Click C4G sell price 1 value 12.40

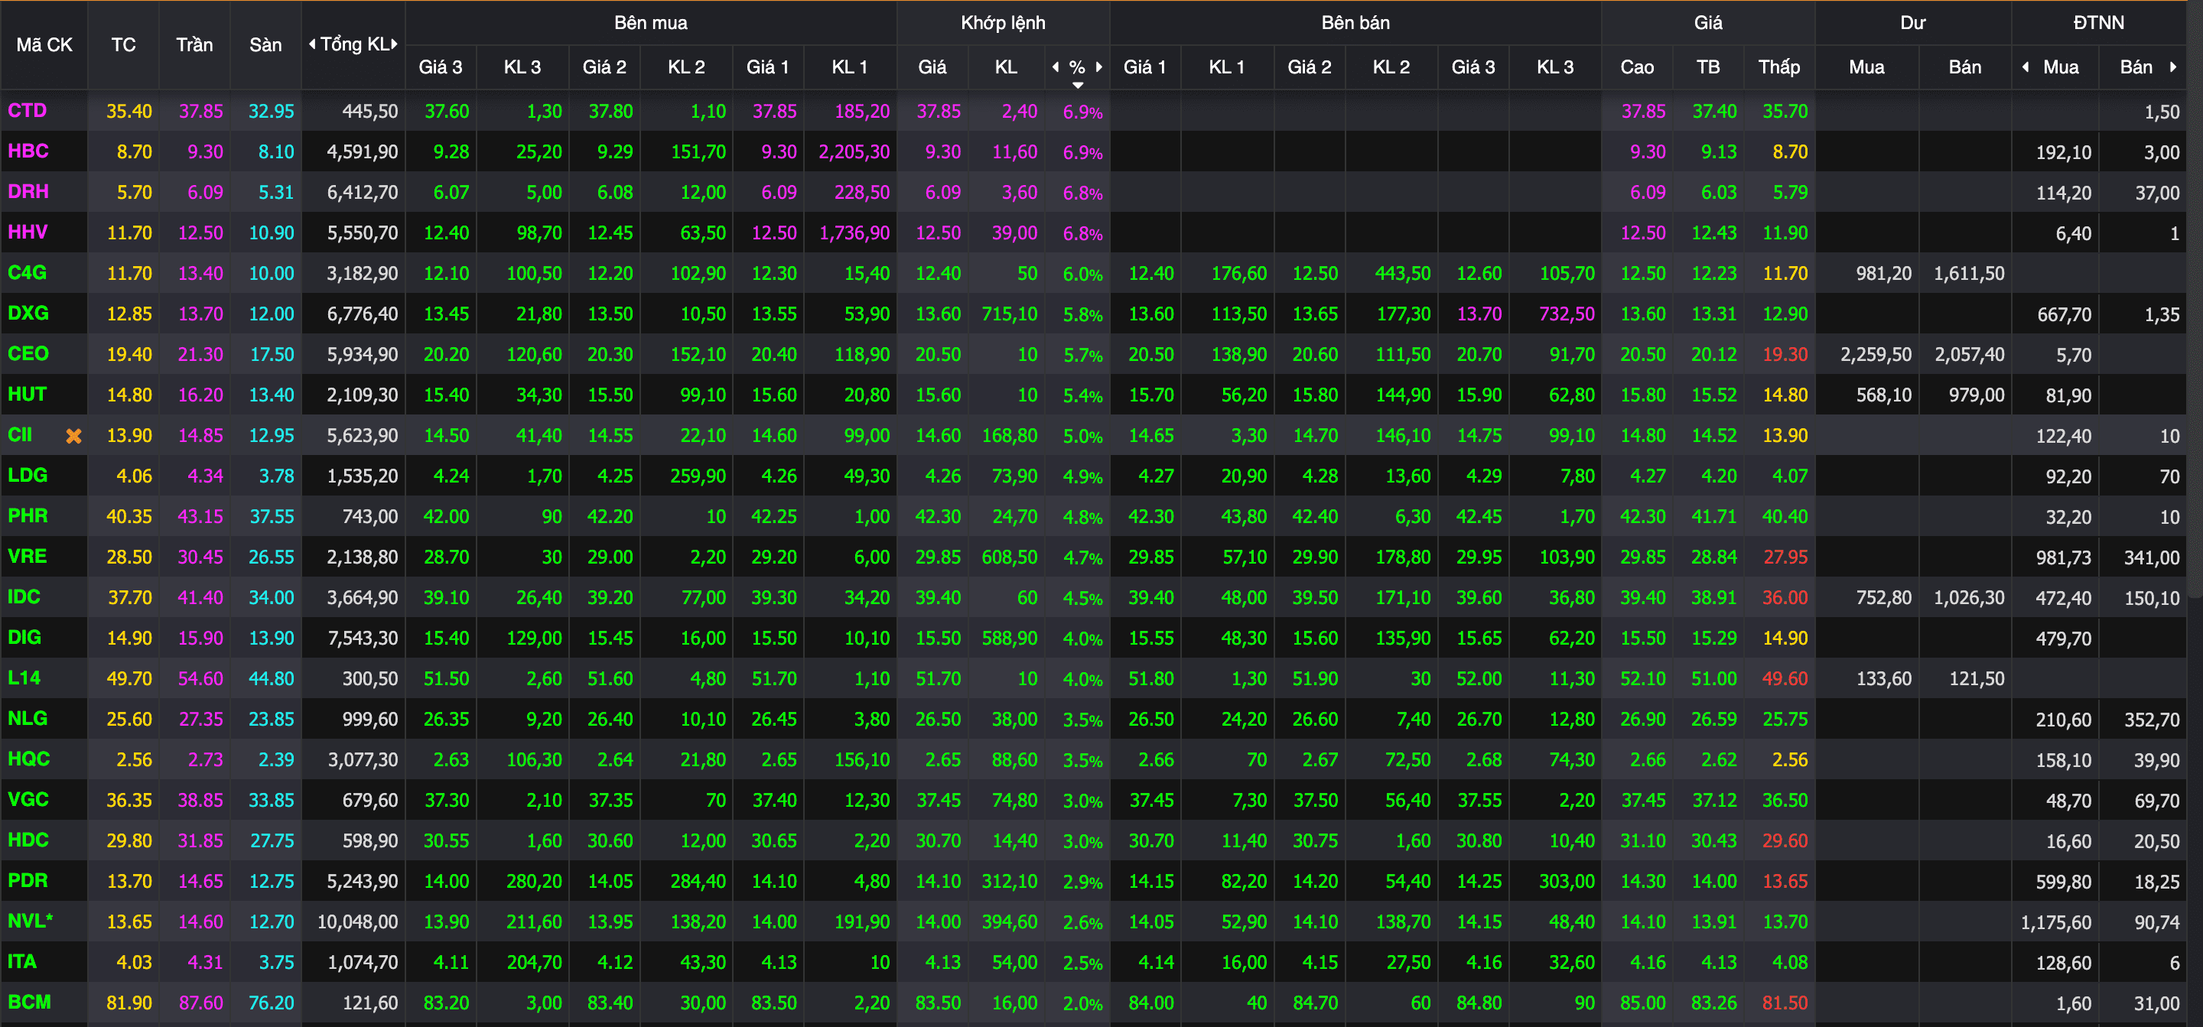tap(1151, 274)
